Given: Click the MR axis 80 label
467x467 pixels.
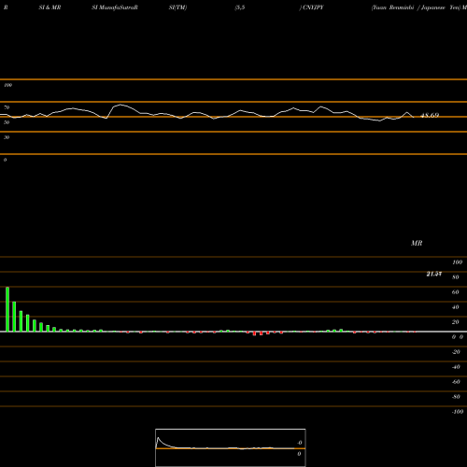Looking at the screenshot, I should (x=456, y=277).
